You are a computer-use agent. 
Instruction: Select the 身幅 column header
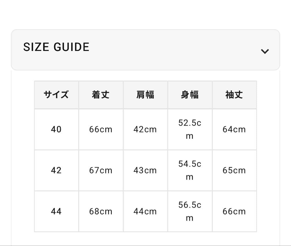point(190,95)
